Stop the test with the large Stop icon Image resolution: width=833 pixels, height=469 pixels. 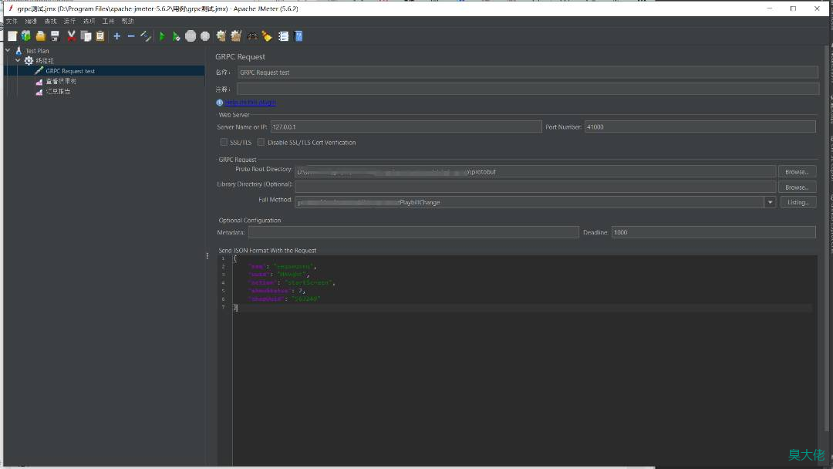point(191,36)
